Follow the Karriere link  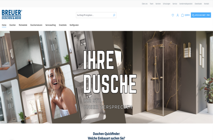pos(158,4)
